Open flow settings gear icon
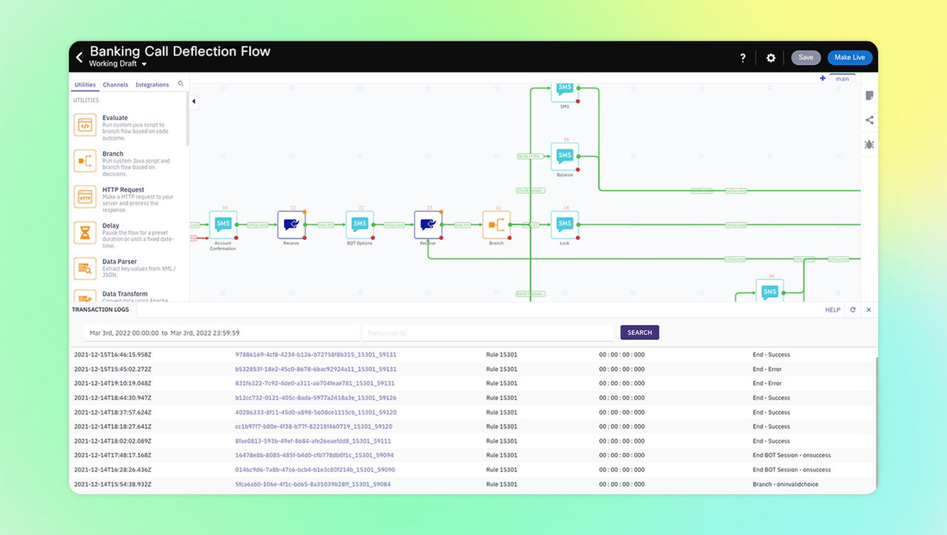Image resolution: width=947 pixels, height=535 pixels. tap(771, 58)
